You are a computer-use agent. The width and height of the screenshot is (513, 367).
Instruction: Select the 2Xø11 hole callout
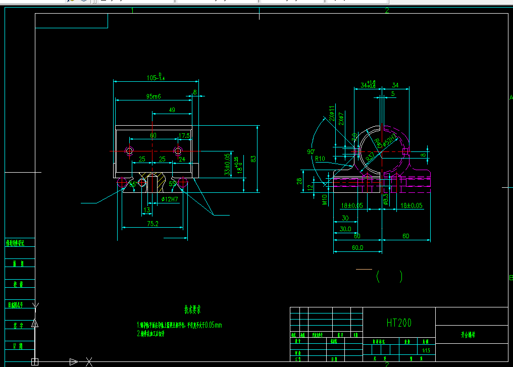pyautogui.click(x=332, y=113)
